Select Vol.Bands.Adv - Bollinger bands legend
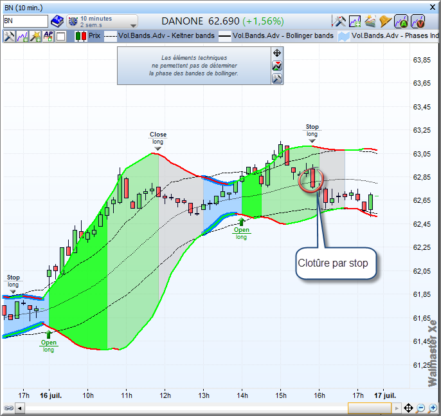The height and width of the screenshot is (416, 441). (276, 36)
